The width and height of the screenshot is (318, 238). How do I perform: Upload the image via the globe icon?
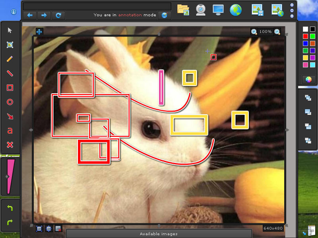[237, 10]
